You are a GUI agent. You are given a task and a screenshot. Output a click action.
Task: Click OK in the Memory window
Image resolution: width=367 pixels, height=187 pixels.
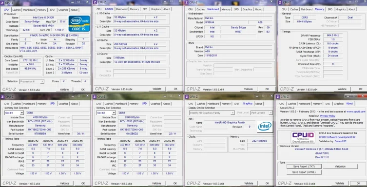pos(361,89)
